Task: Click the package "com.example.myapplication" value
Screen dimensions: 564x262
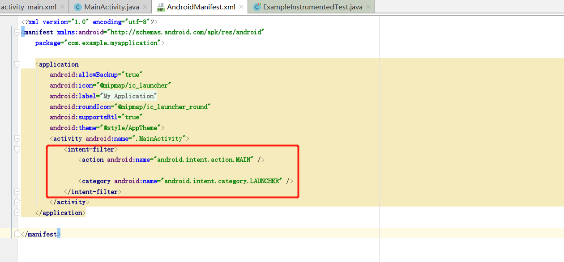Action: [x=112, y=43]
